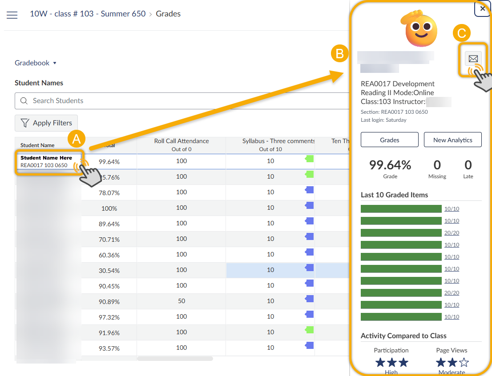
Task: Click the funnel icon on Apply Filters
Action: pos(25,123)
